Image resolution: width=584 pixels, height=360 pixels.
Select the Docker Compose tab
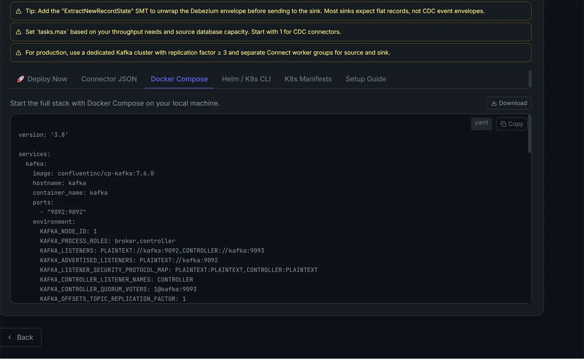click(x=179, y=79)
